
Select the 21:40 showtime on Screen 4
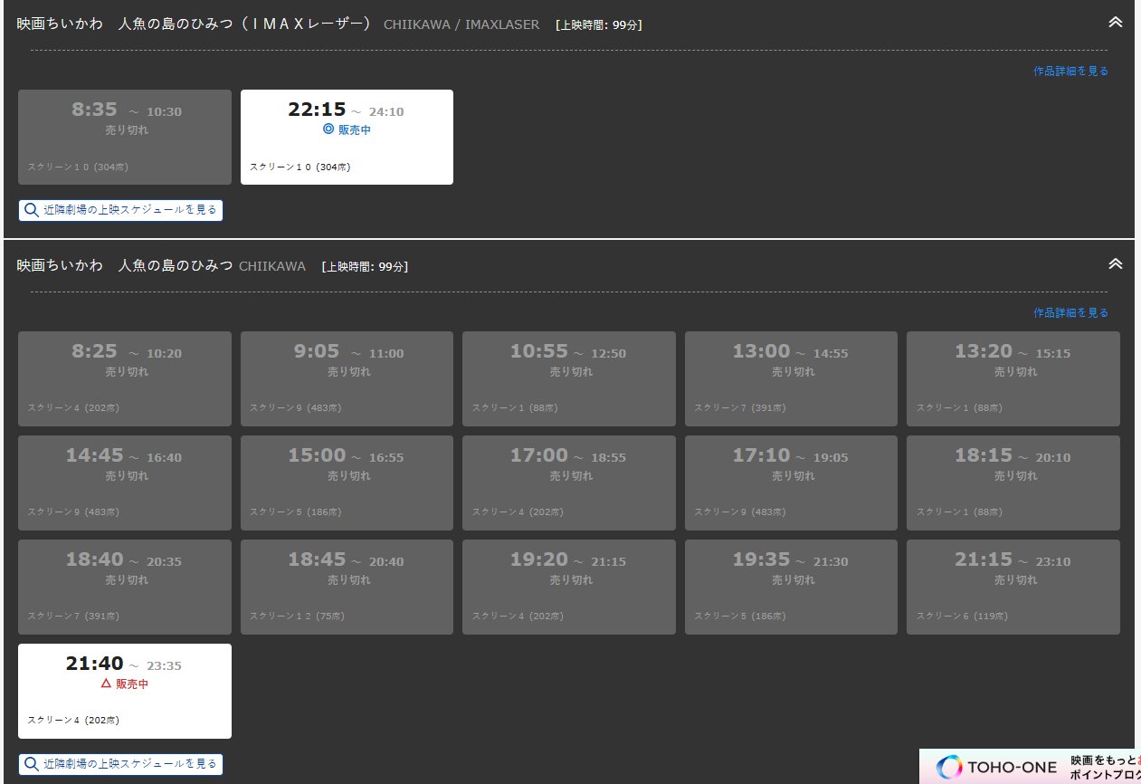point(125,691)
